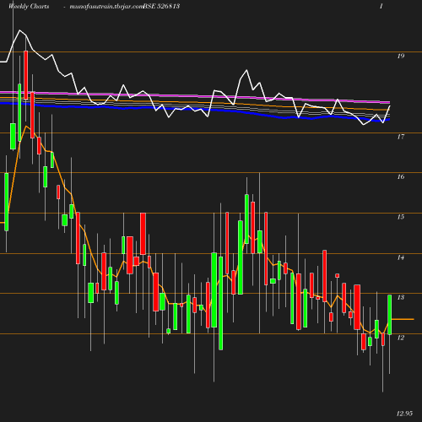Click the price axis label 13

(401, 297)
